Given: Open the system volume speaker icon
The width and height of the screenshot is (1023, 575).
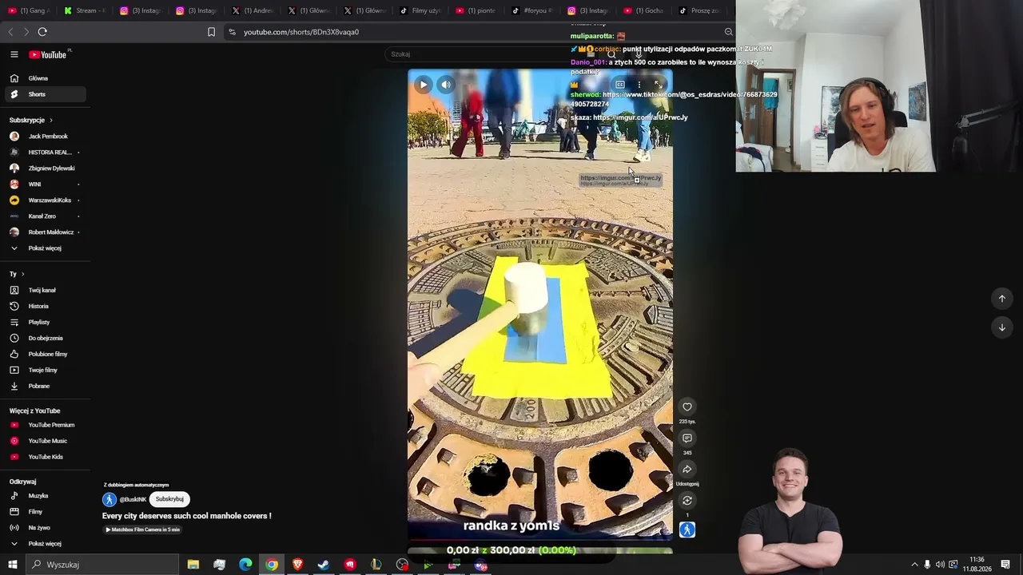Looking at the screenshot, I should 940,565.
